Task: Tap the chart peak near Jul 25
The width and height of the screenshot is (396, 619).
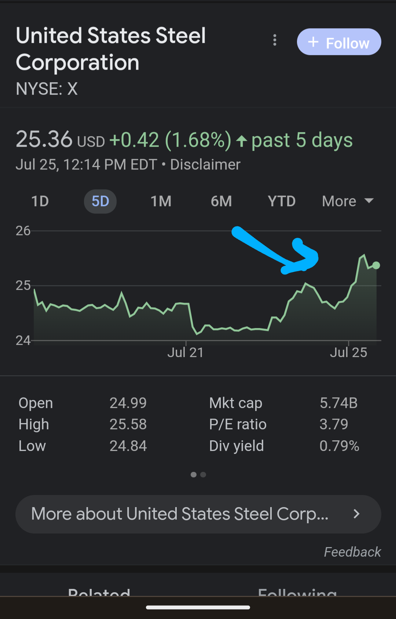Action: tap(363, 255)
